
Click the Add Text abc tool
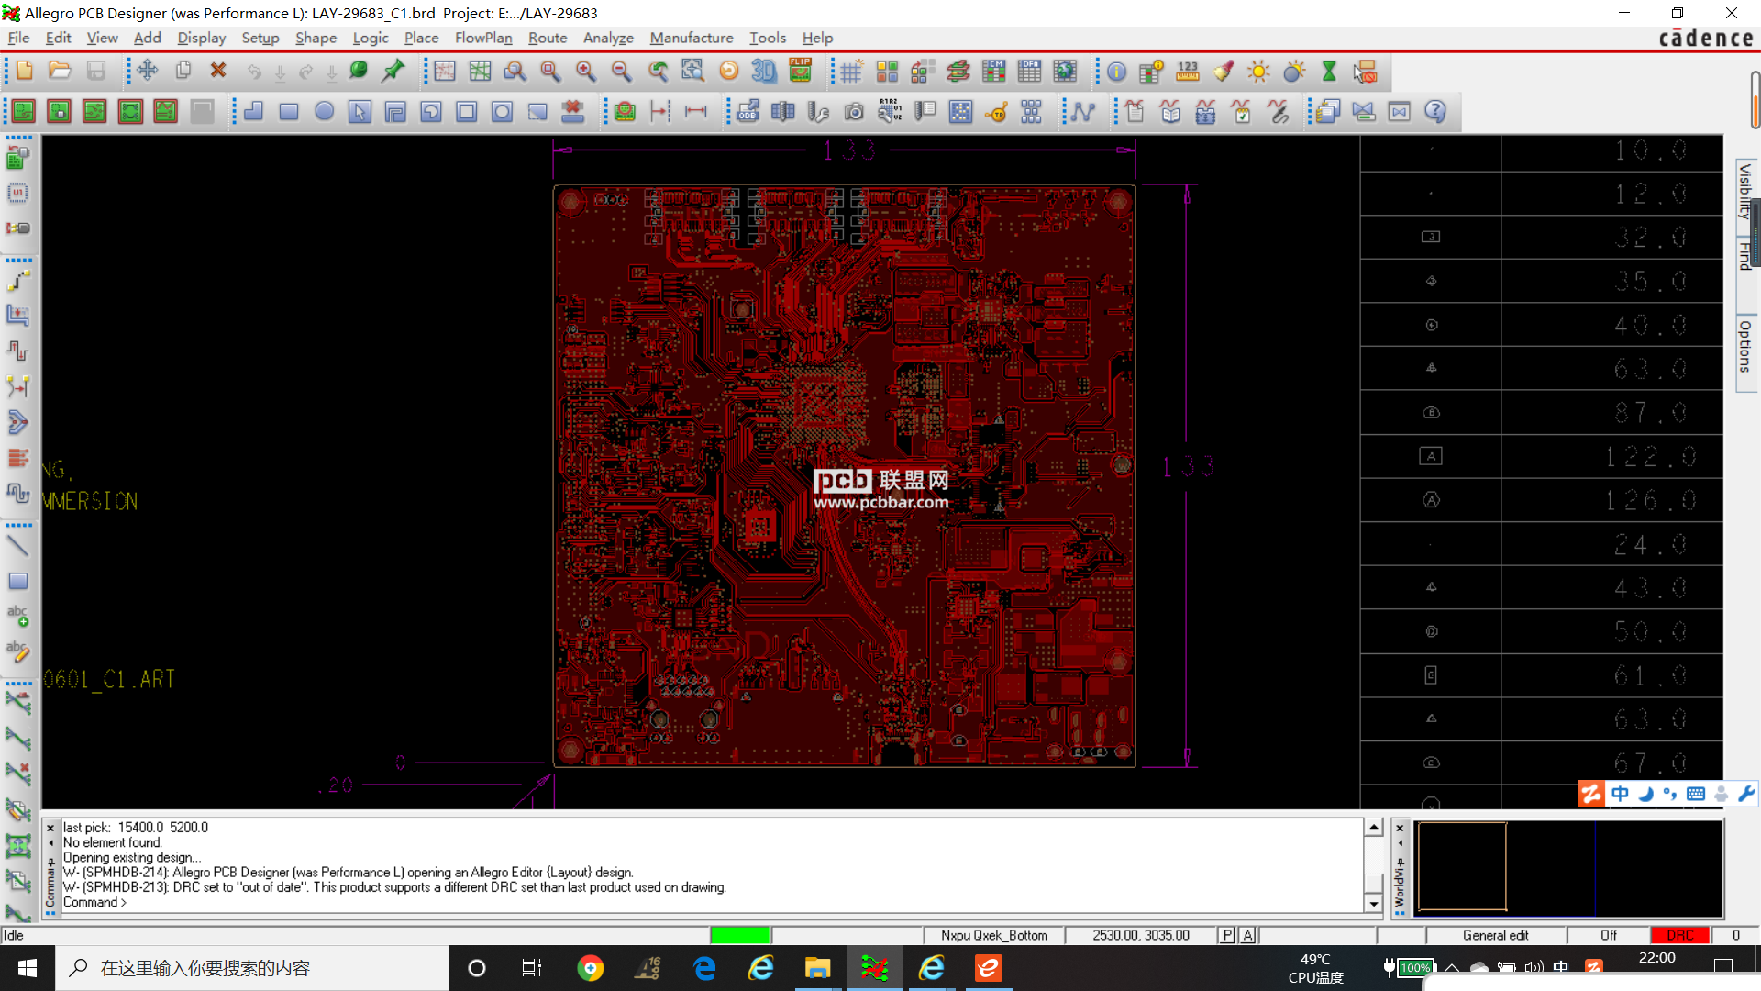pos(18,616)
